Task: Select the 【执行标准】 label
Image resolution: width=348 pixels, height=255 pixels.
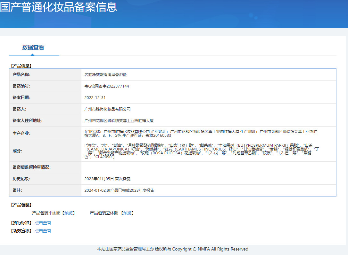Action: click(x=21, y=223)
